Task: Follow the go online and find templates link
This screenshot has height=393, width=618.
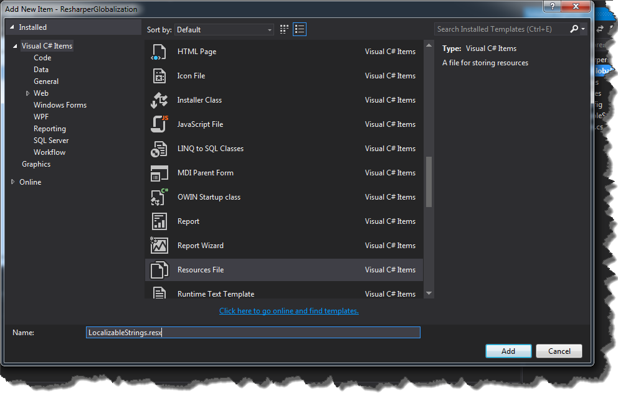Action: pyautogui.click(x=289, y=311)
